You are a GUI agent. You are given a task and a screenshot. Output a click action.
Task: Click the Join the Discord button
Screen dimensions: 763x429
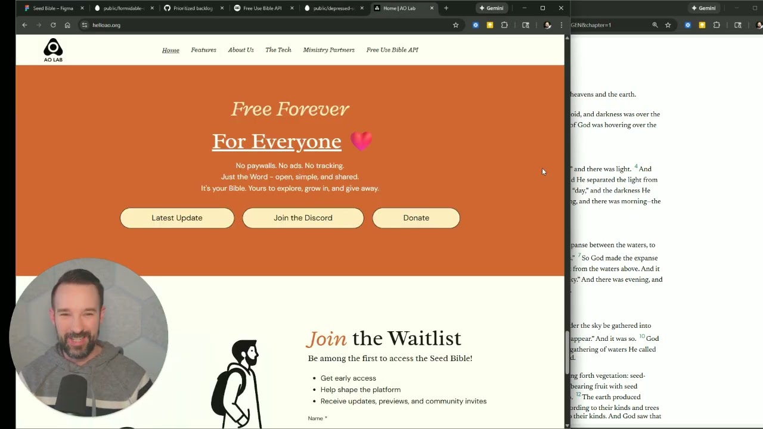click(303, 218)
